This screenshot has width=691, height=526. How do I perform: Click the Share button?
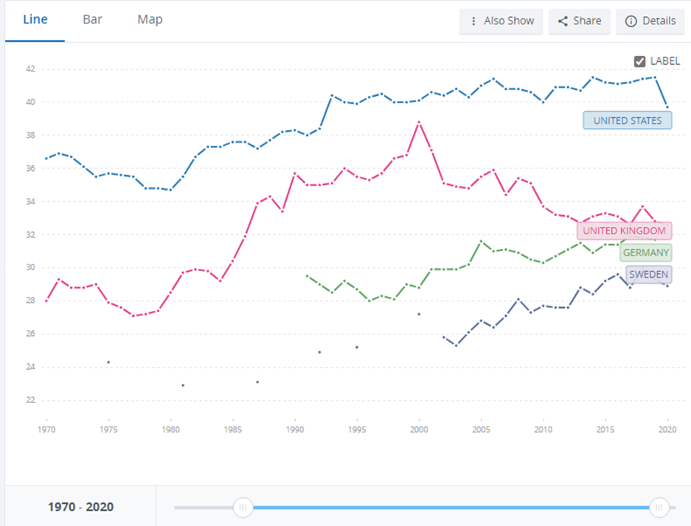pyautogui.click(x=580, y=21)
